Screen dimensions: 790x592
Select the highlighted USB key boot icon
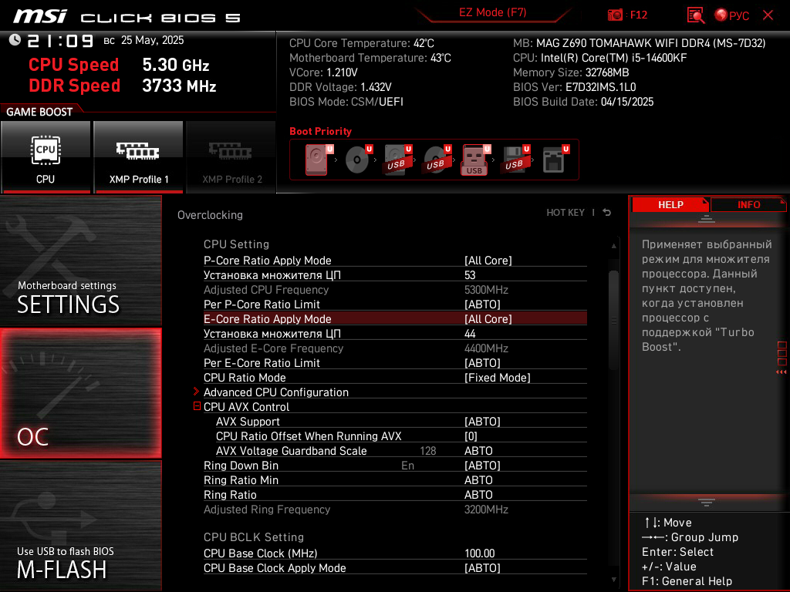point(475,160)
